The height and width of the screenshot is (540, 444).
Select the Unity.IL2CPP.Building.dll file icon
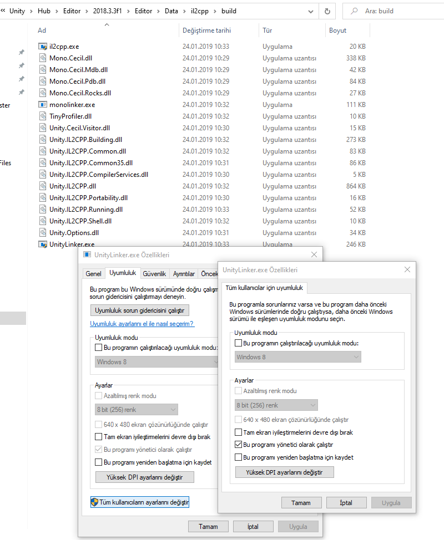[43, 140]
